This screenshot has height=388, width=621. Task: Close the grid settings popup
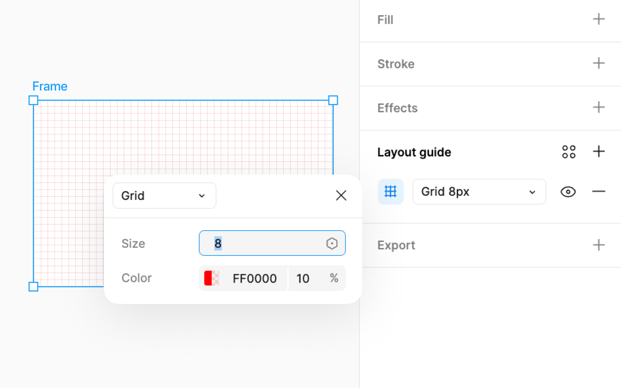pos(341,195)
